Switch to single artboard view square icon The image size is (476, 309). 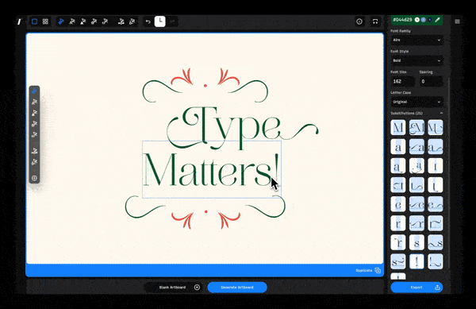34,21
